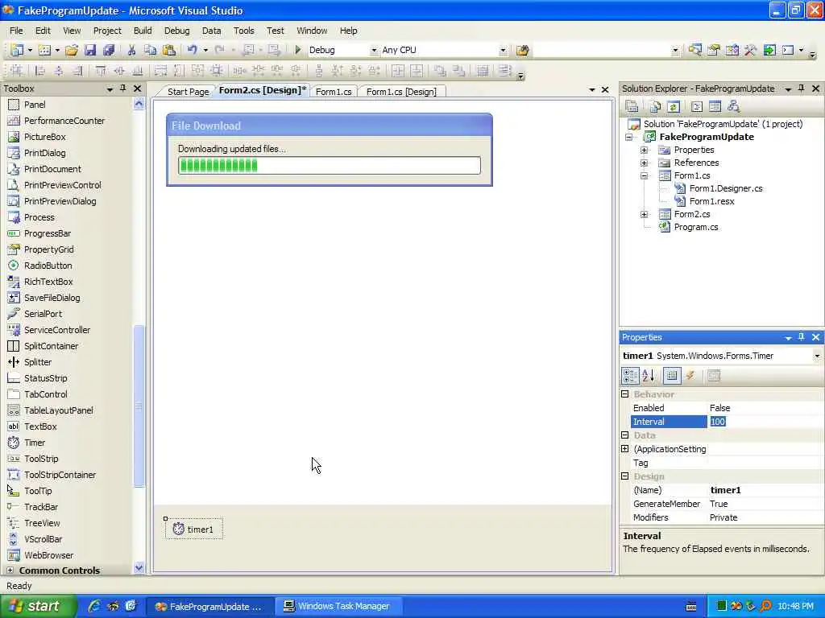The height and width of the screenshot is (618, 825).
Task: Open the File menu
Action: (16, 31)
